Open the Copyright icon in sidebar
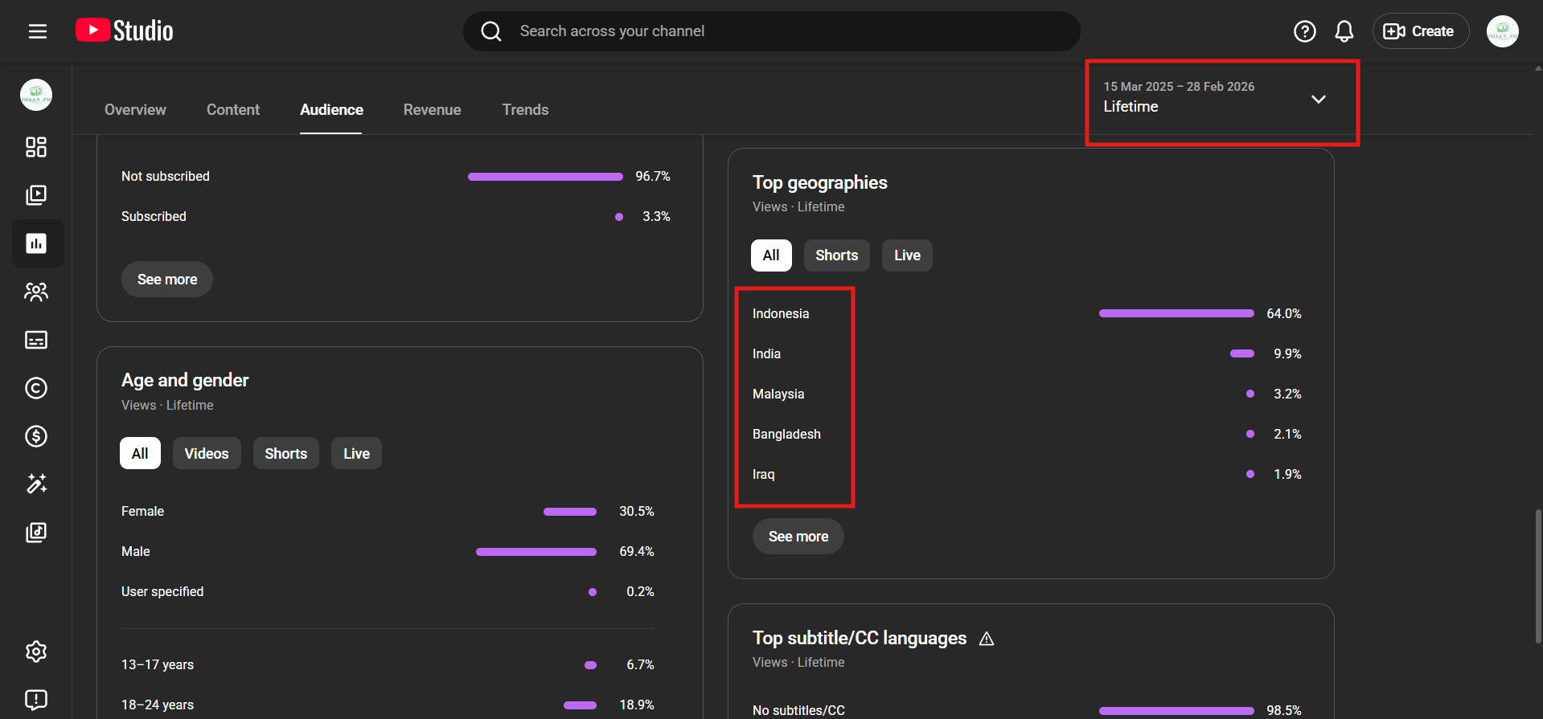Viewport: 1543px width, 719px height. pos(36,388)
